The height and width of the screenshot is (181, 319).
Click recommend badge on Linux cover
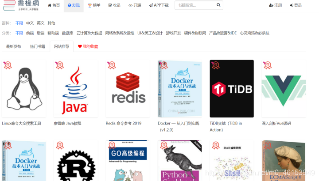pos(8,65)
